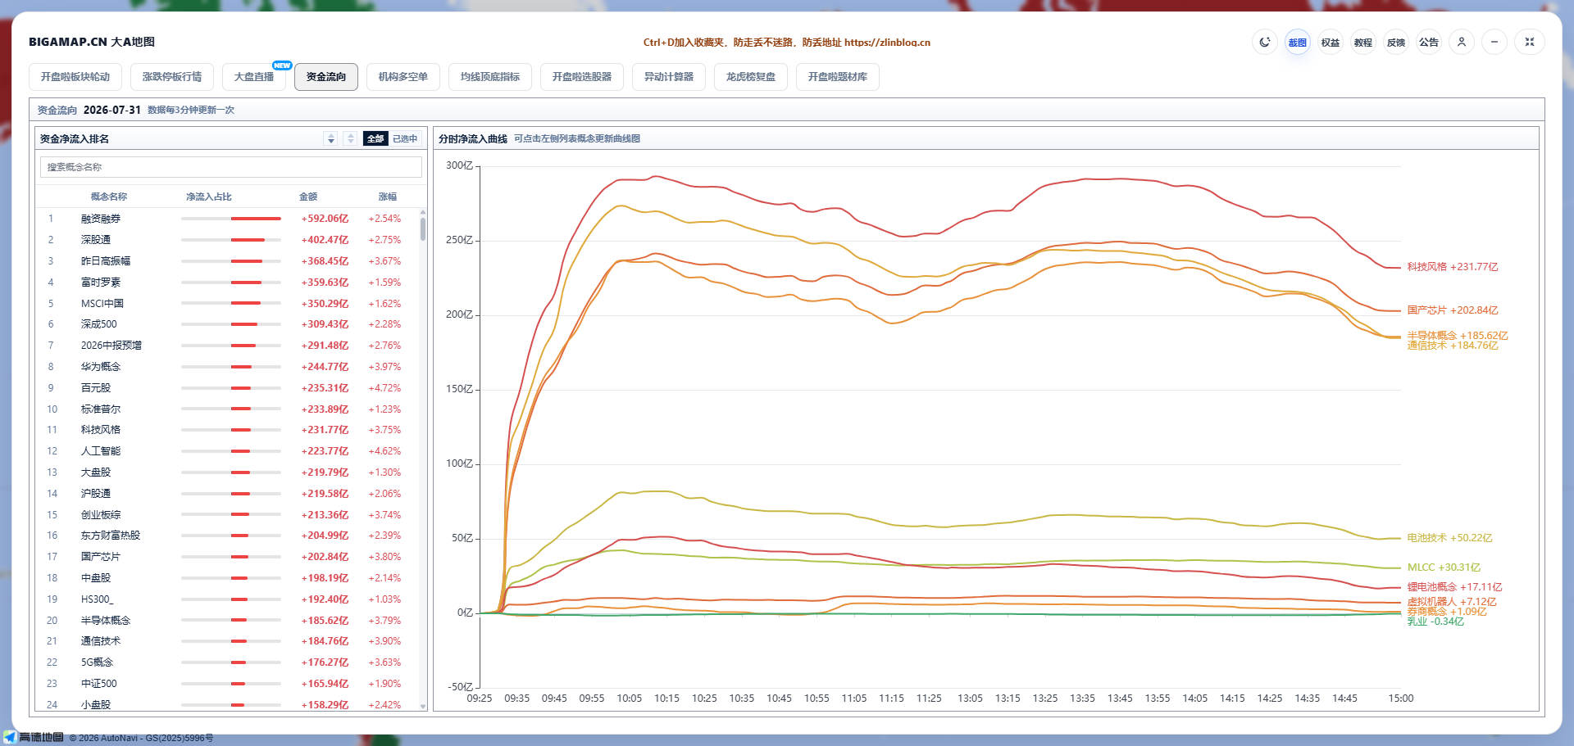The image size is (1574, 746).
Task: Click the 锂电池概念 +17.11亿 chart line label
Action: 1455,587
